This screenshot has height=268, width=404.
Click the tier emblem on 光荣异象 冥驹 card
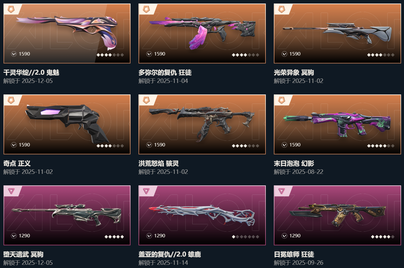click(x=282, y=9)
